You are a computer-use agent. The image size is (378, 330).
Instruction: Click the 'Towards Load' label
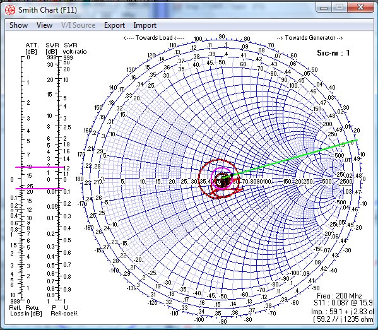coord(154,38)
